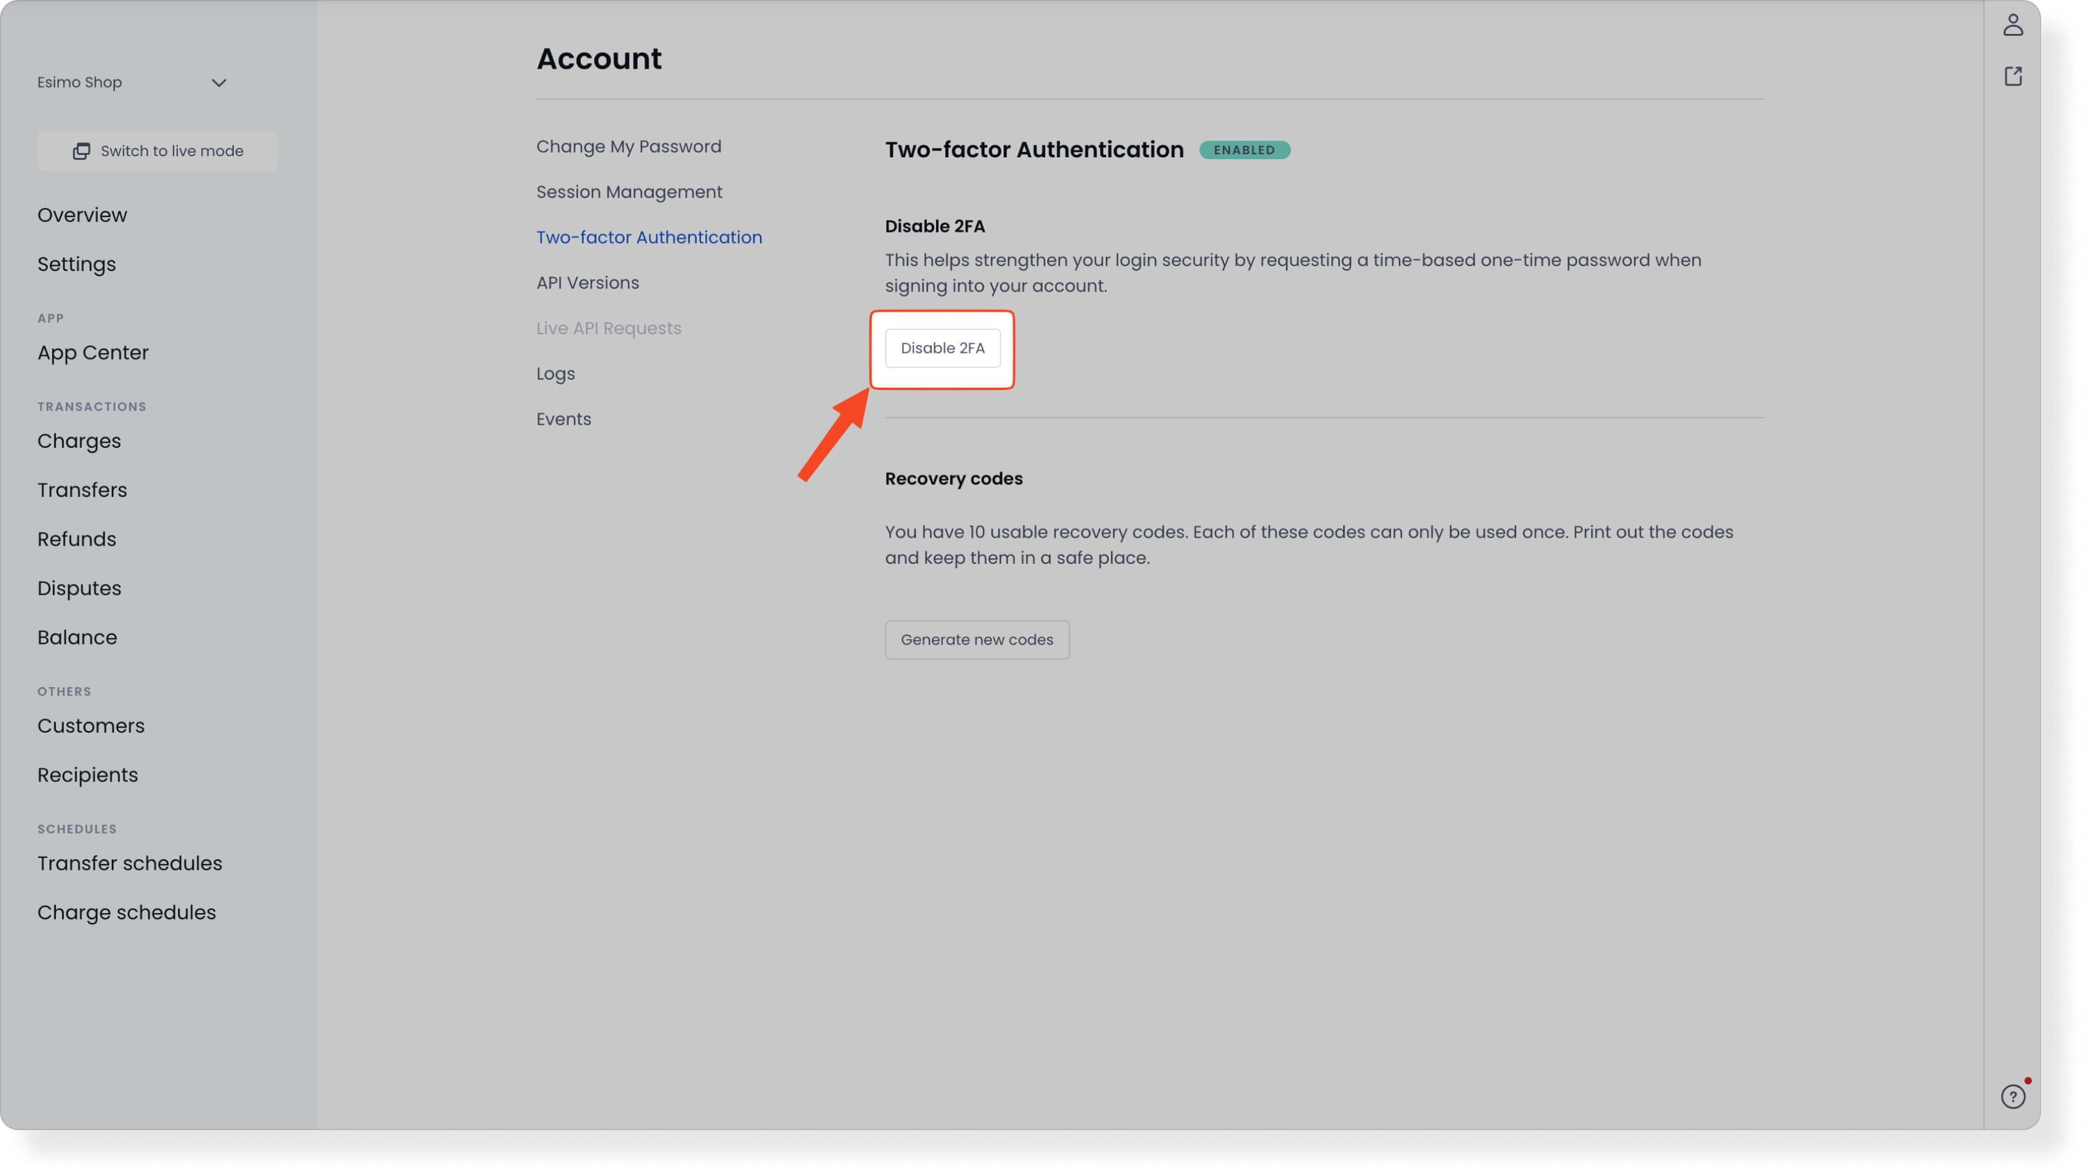This screenshot has width=2086, height=1175.
Task: Expand the Esimo Shop dropdown
Action: pyautogui.click(x=219, y=82)
